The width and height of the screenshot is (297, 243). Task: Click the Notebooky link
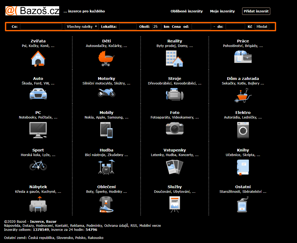click(x=28, y=117)
